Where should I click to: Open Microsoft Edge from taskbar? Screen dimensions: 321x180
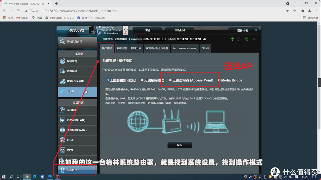34,177
